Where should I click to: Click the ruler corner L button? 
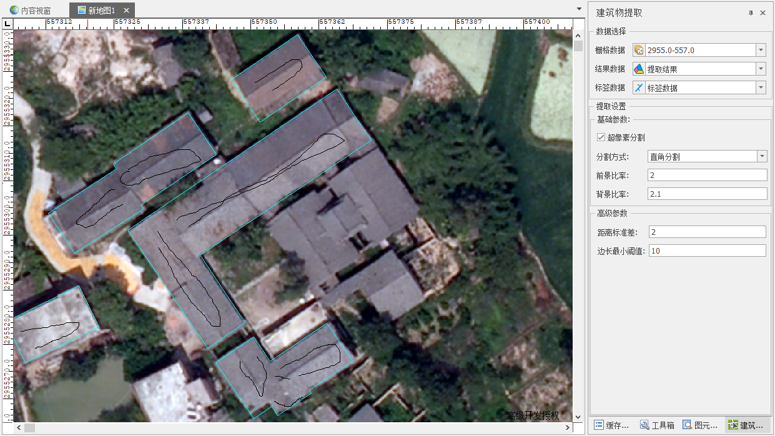tap(7, 24)
